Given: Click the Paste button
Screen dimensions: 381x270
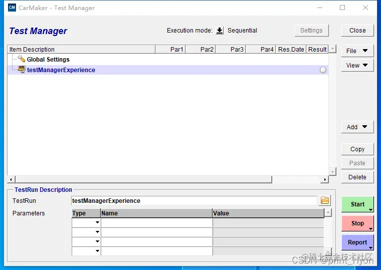Looking at the screenshot, I should [357, 163].
